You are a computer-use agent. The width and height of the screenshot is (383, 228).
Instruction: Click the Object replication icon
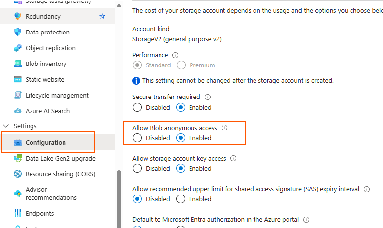[x=18, y=48]
